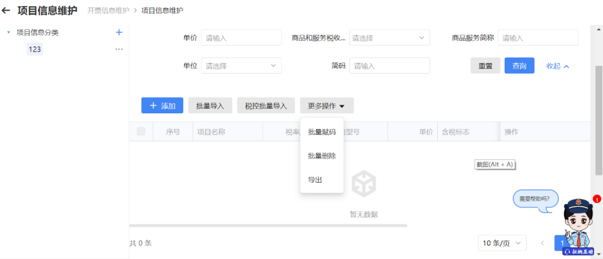Collapse the 项目信息分类 tree node
Viewport: 603px width, 259px height.
pyautogui.click(x=8, y=32)
